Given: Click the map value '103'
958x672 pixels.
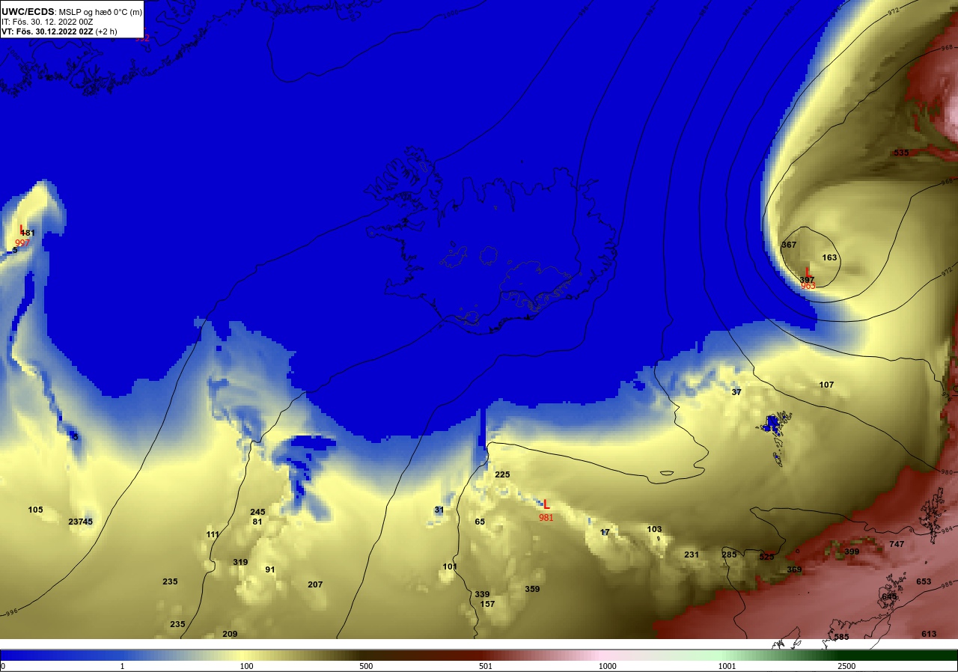Looking at the screenshot, I should 654,529.
